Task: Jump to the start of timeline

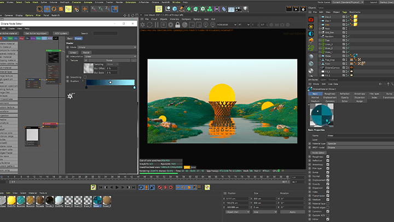Action: point(101,187)
